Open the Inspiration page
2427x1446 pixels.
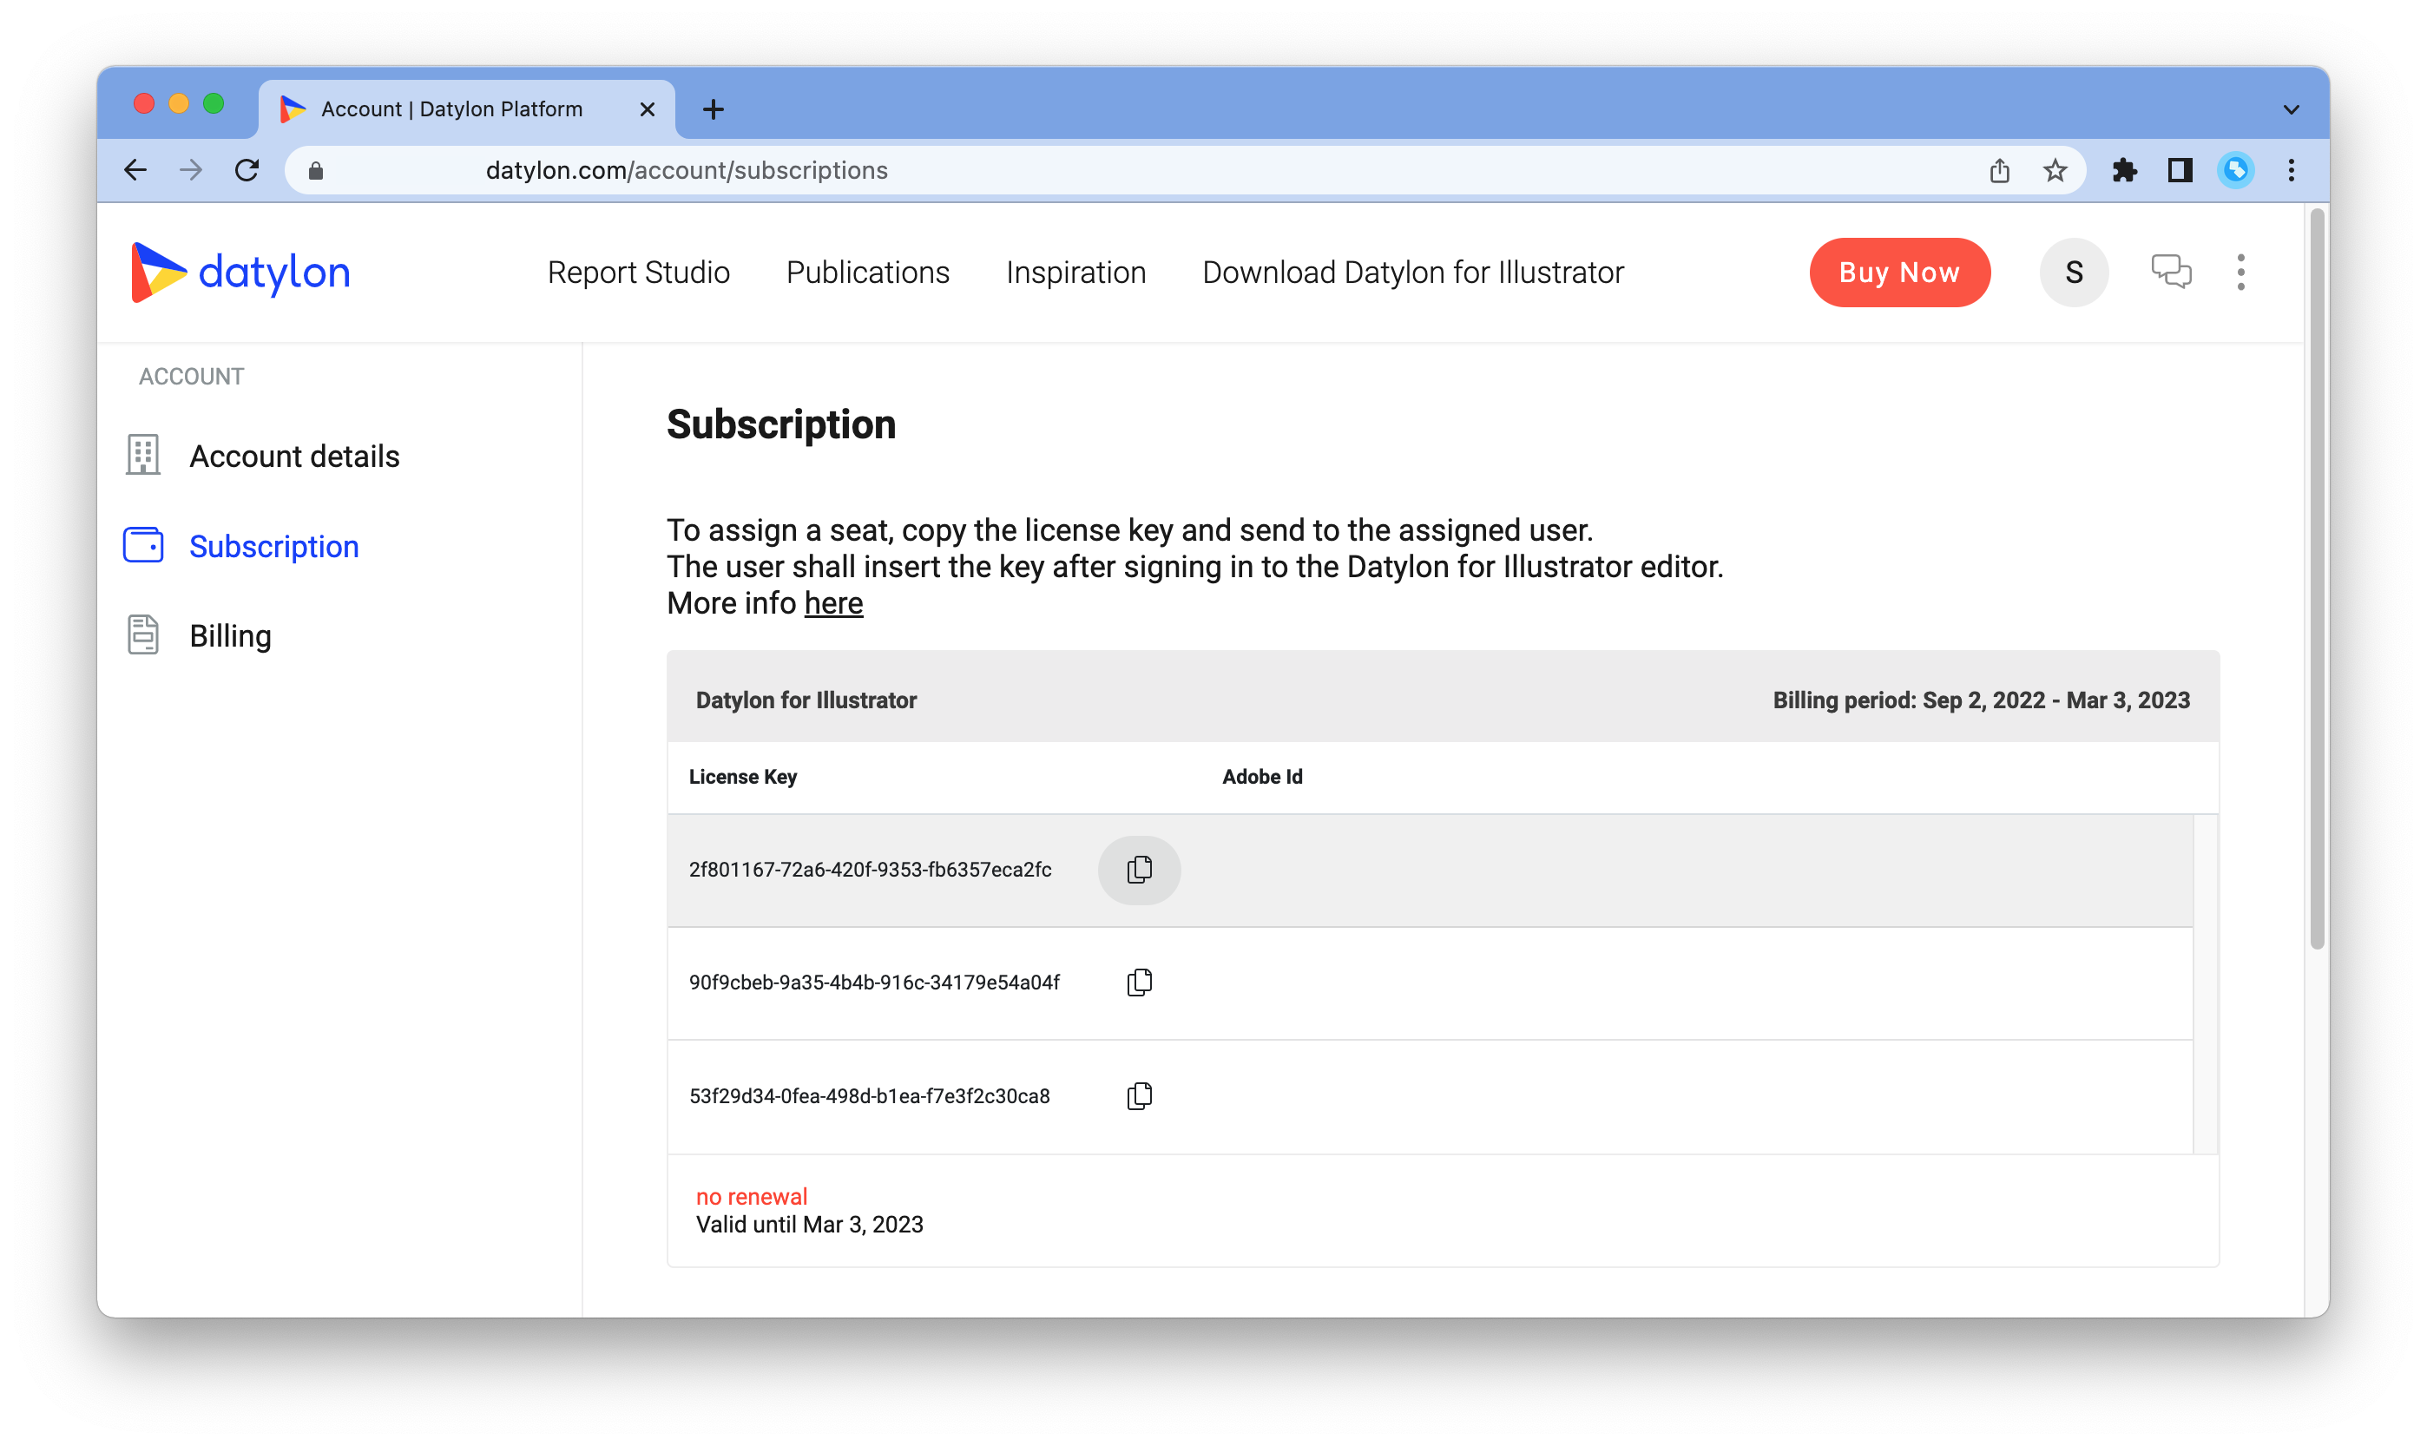coord(1075,272)
